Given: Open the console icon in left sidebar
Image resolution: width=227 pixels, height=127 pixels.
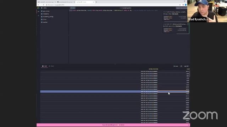Looking at the screenshot, I should (x=38, y=12).
